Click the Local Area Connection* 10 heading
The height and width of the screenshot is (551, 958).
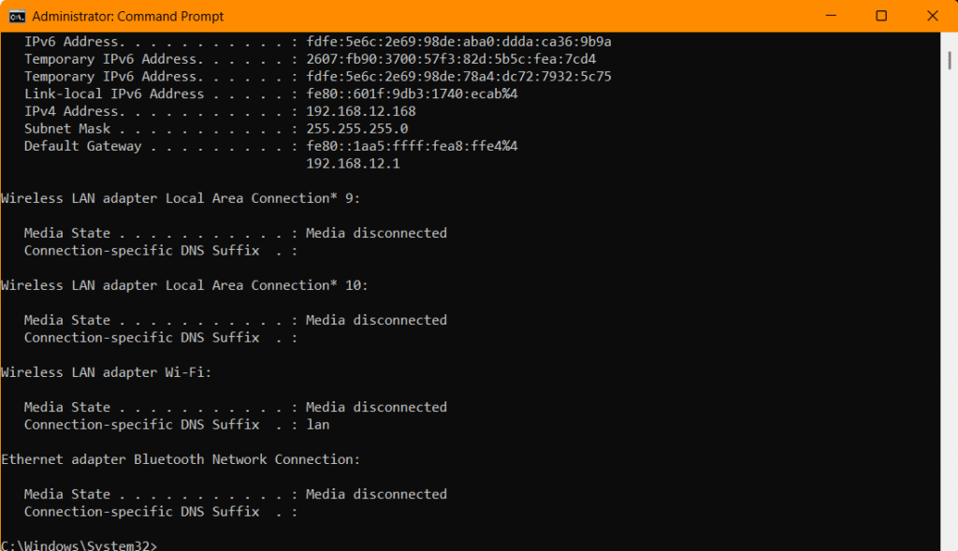184,285
